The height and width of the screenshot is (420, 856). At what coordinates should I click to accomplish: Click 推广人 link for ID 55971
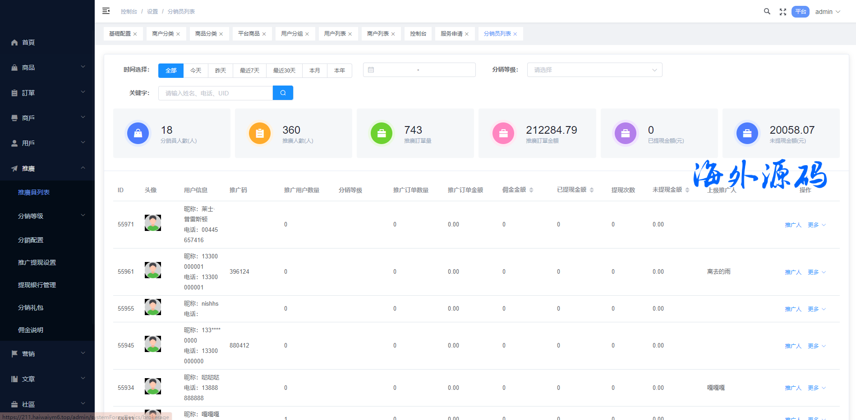[x=793, y=225]
